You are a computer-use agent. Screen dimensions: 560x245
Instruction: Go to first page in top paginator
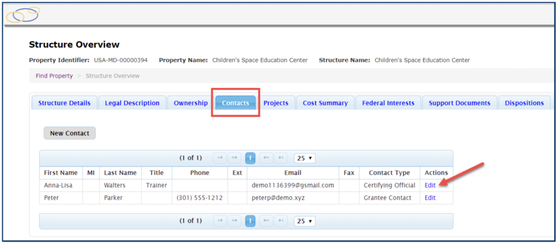click(x=219, y=158)
